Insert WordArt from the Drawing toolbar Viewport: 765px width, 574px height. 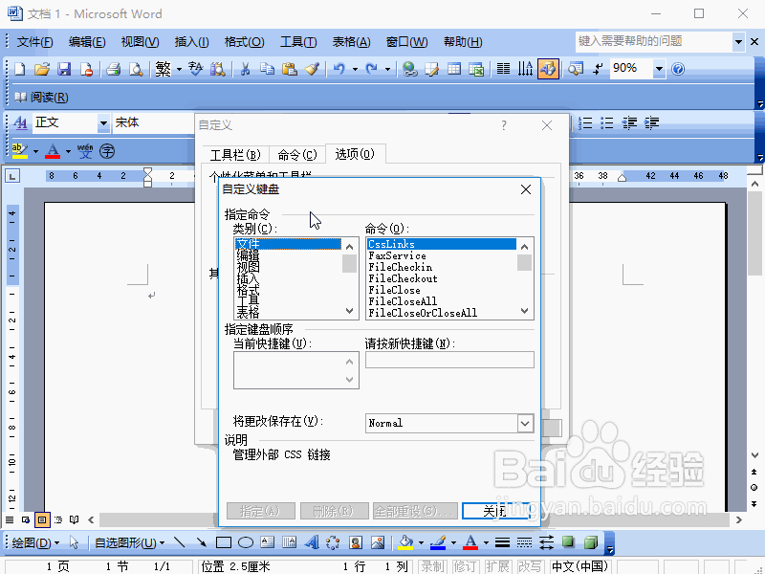click(x=312, y=542)
